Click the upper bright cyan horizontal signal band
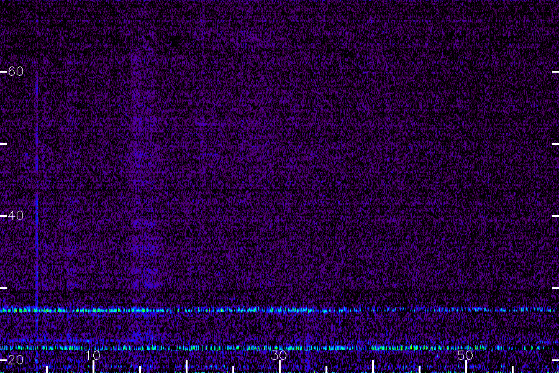Screen dimensions: 559x373 click(279, 310)
